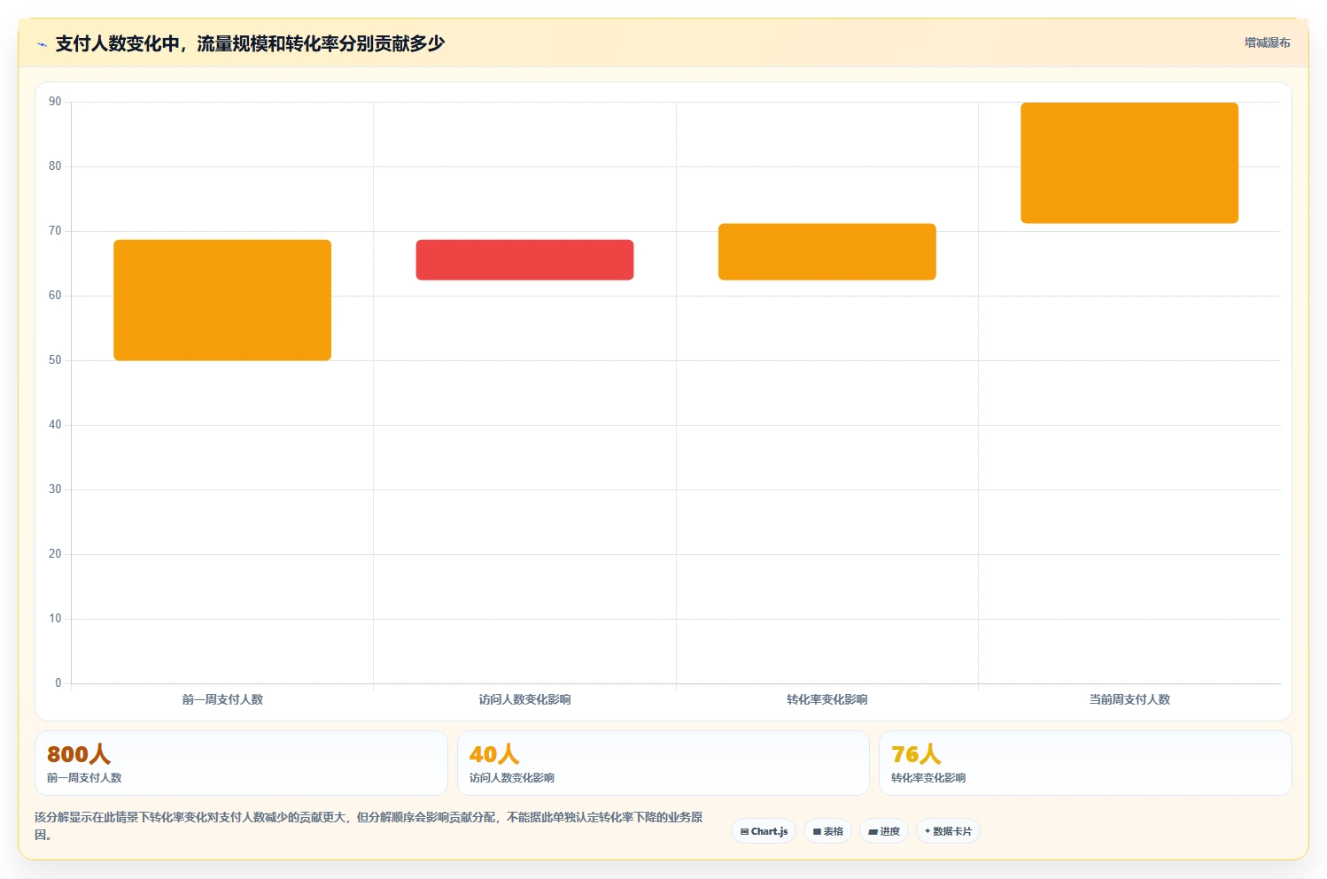Click the 当前周支付人数 orange bar

tap(1129, 163)
